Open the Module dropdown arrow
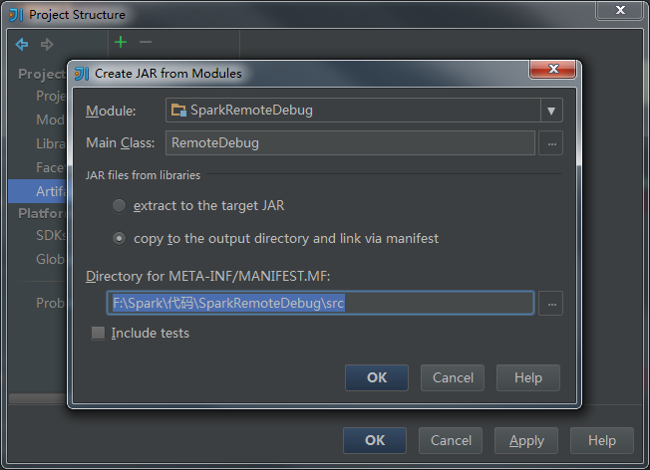Screen dimensions: 650x470 (x=551, y=111)
